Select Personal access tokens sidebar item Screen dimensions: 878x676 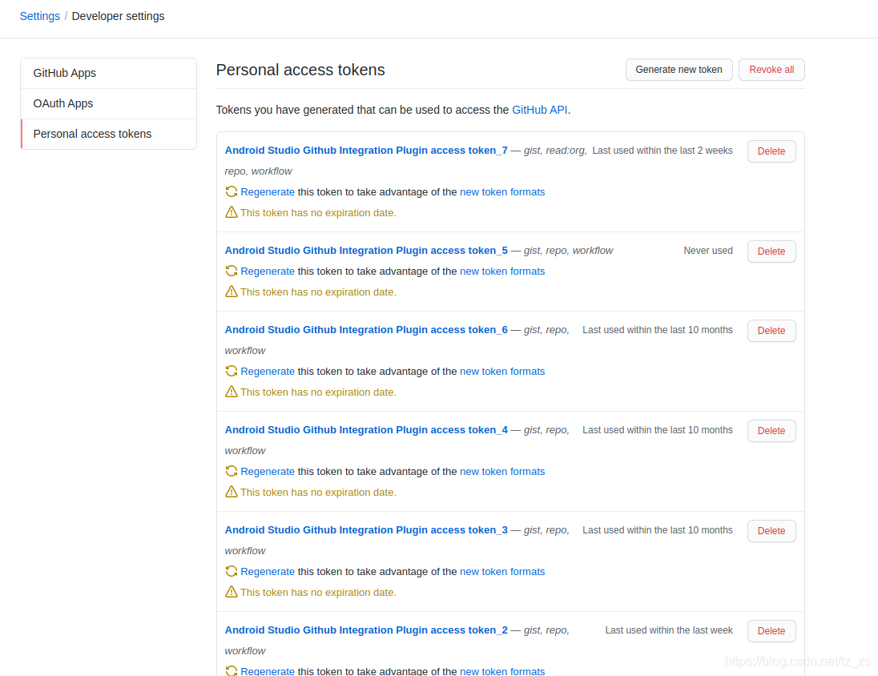109,134
